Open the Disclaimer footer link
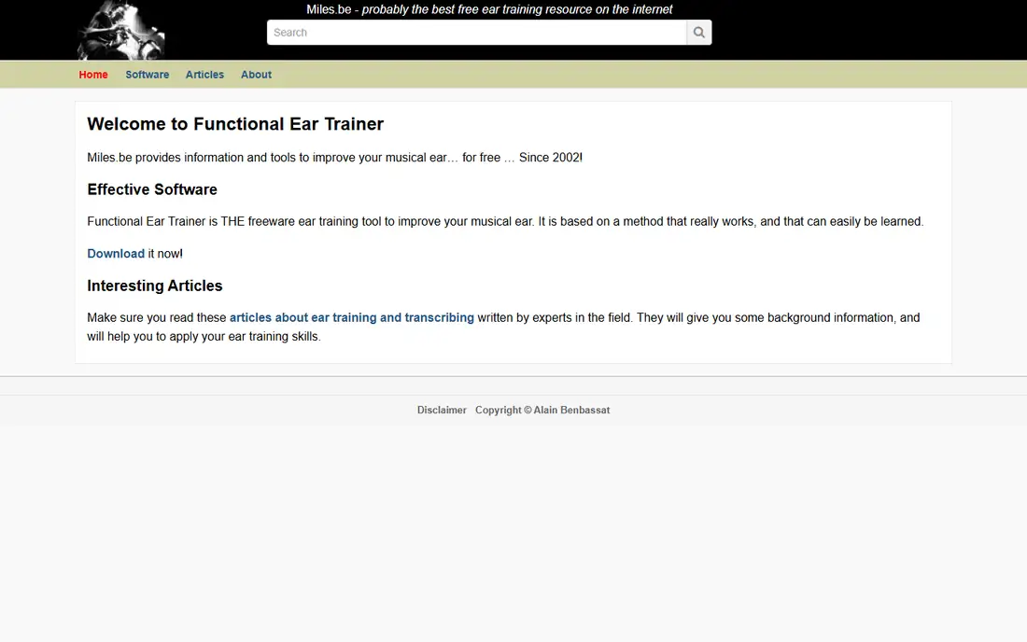Image resolution: width=1027 pixels, height=642 pixels. [x=443, y=411]
